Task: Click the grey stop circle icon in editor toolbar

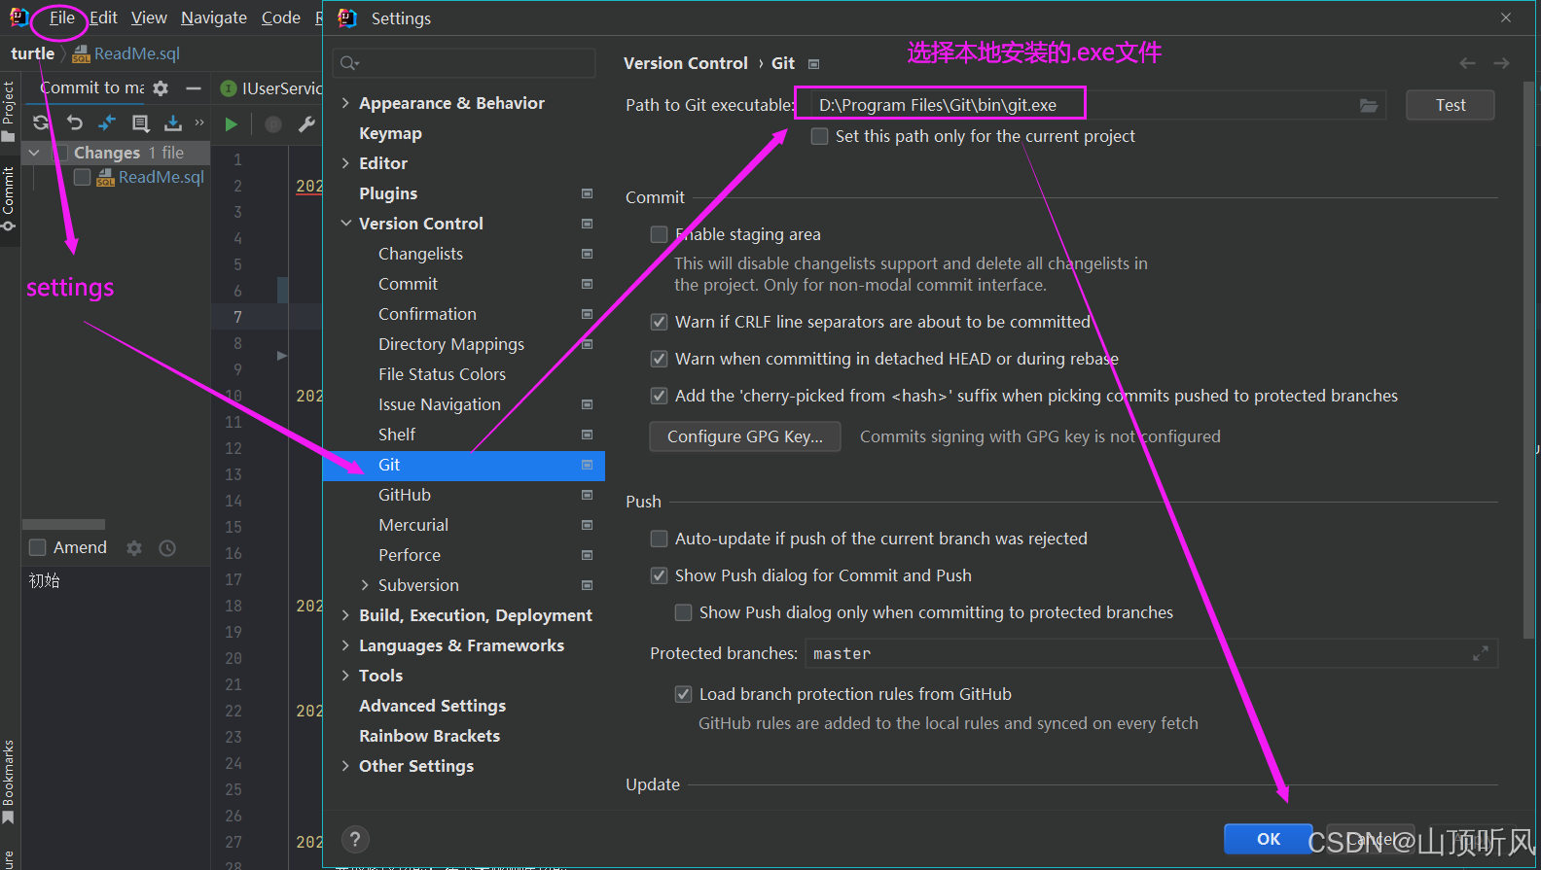Action: 273,123
